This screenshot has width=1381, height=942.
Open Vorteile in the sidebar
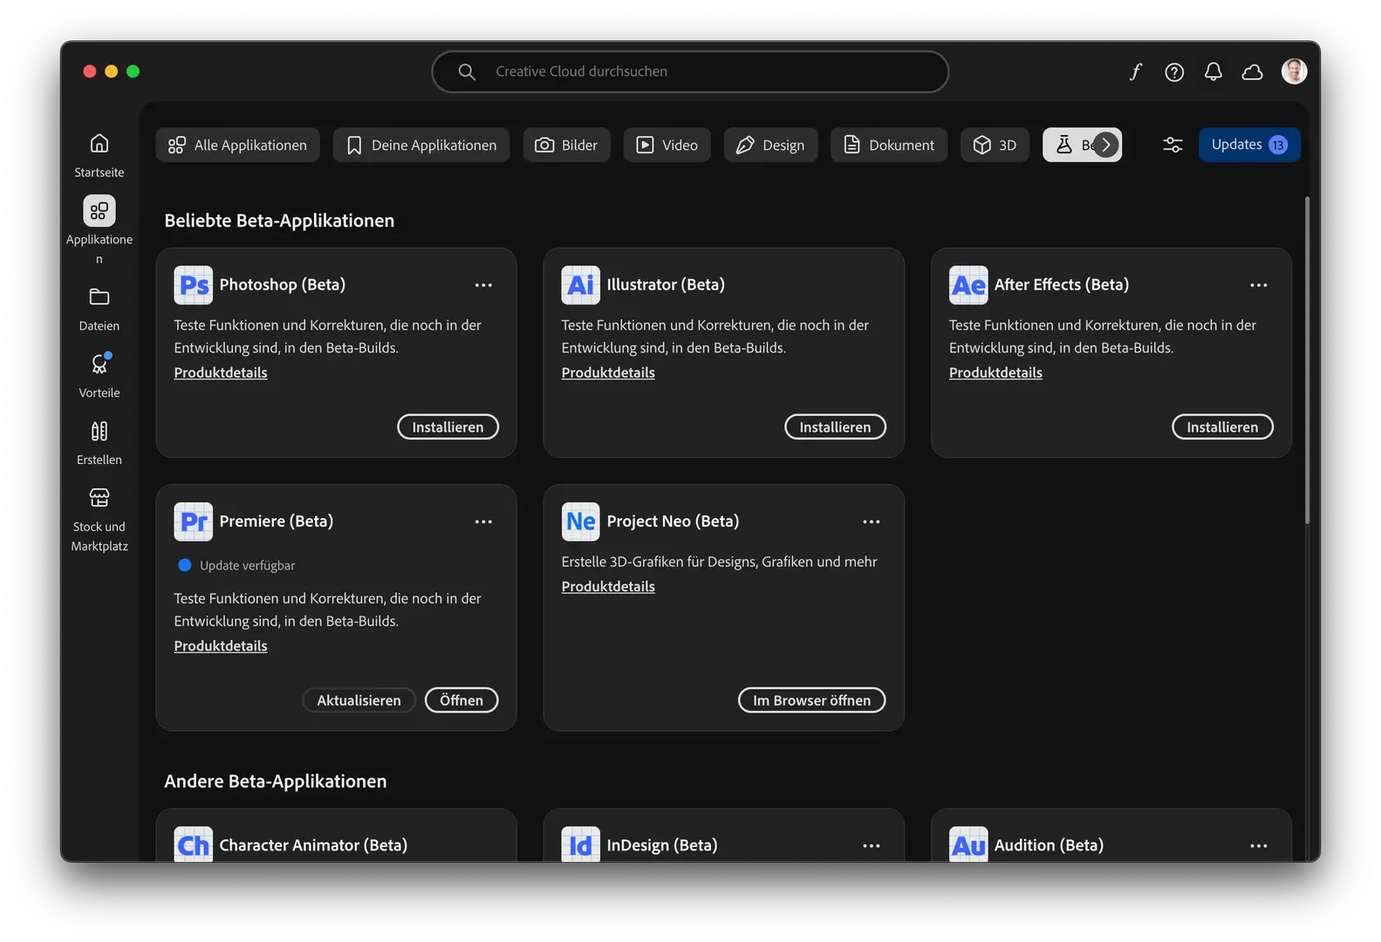99,375
